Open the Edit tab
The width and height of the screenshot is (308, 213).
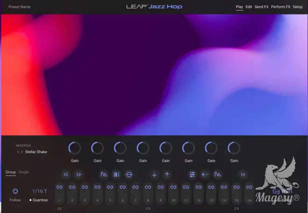(249, 7)
